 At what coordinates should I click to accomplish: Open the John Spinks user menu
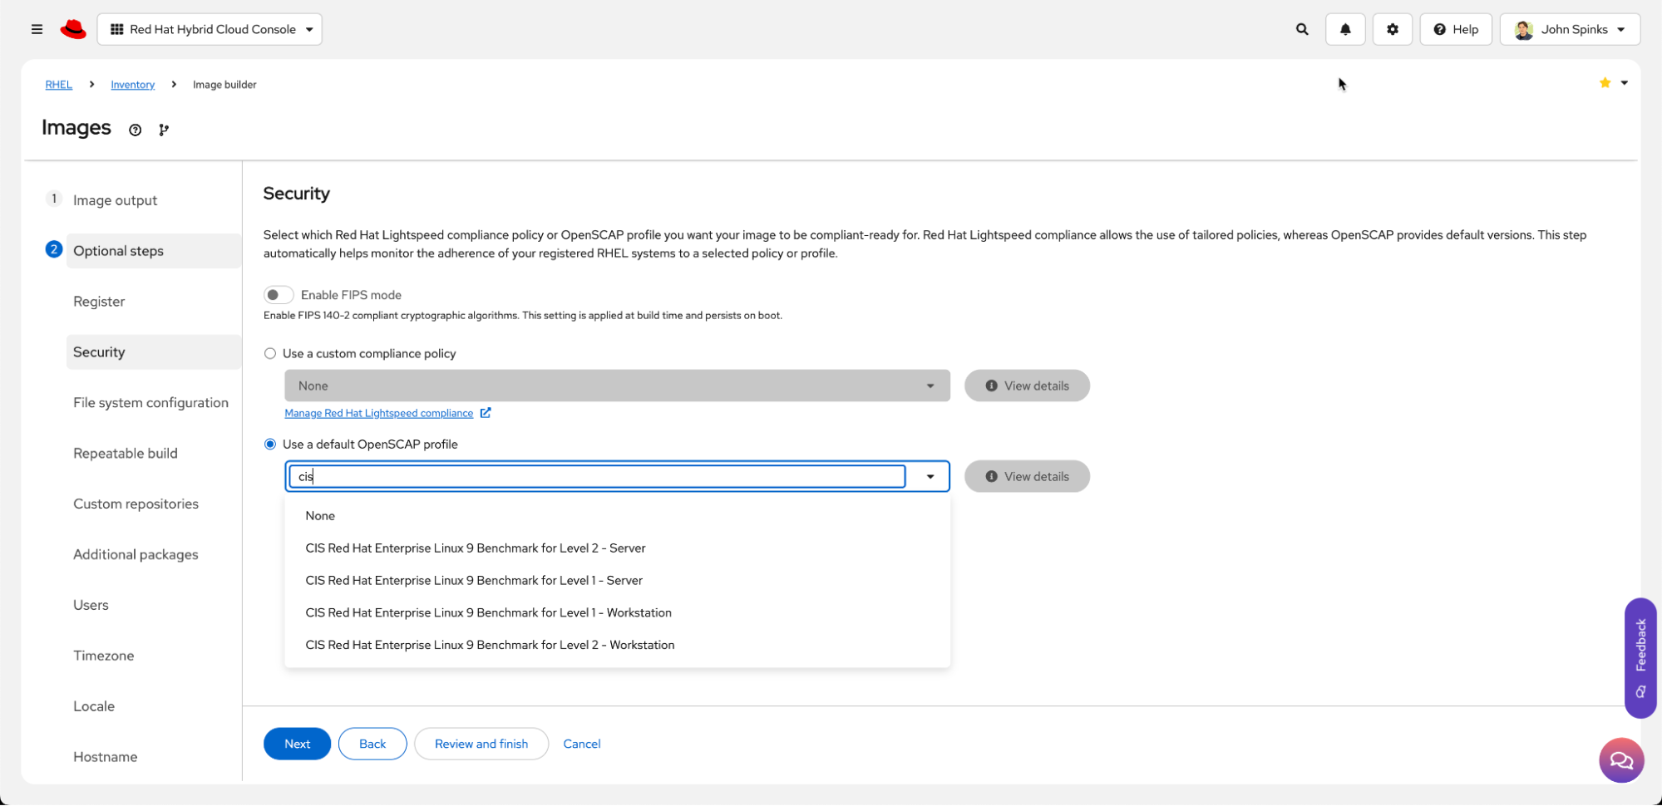click(1570, 29)
